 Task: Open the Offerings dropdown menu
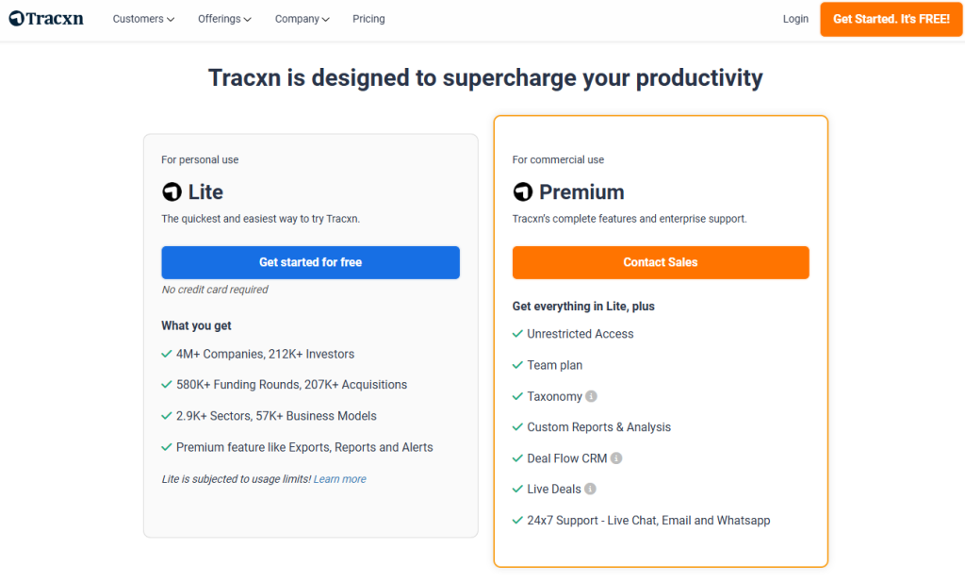(x=224, y=19)
